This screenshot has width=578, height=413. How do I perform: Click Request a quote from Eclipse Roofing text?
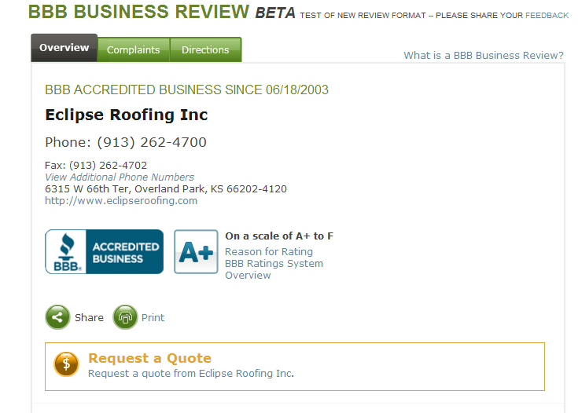191,373
